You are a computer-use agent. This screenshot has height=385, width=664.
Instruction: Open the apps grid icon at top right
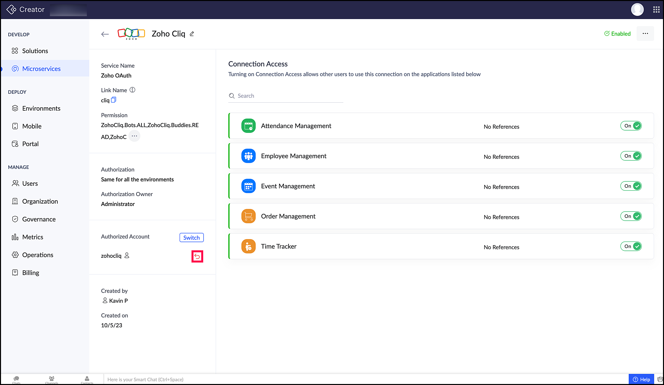(x=656, y=10)
